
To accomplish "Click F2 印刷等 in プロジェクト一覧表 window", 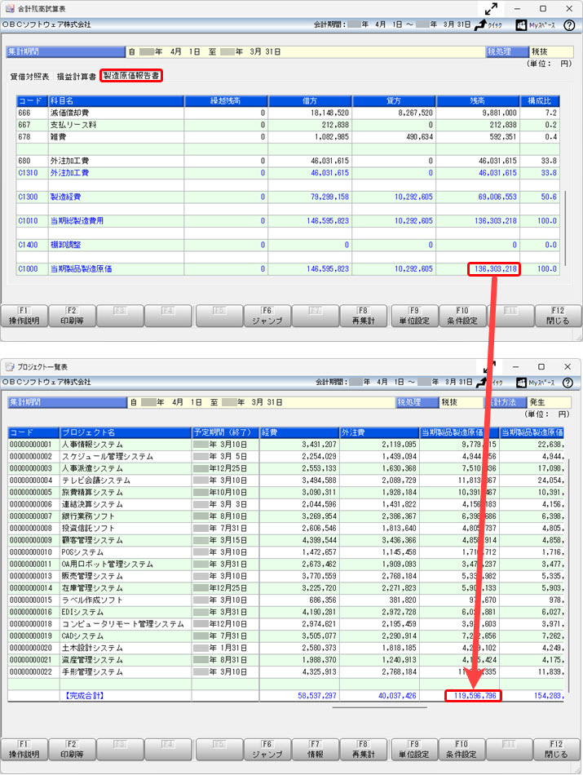I will tap(72, 749).
